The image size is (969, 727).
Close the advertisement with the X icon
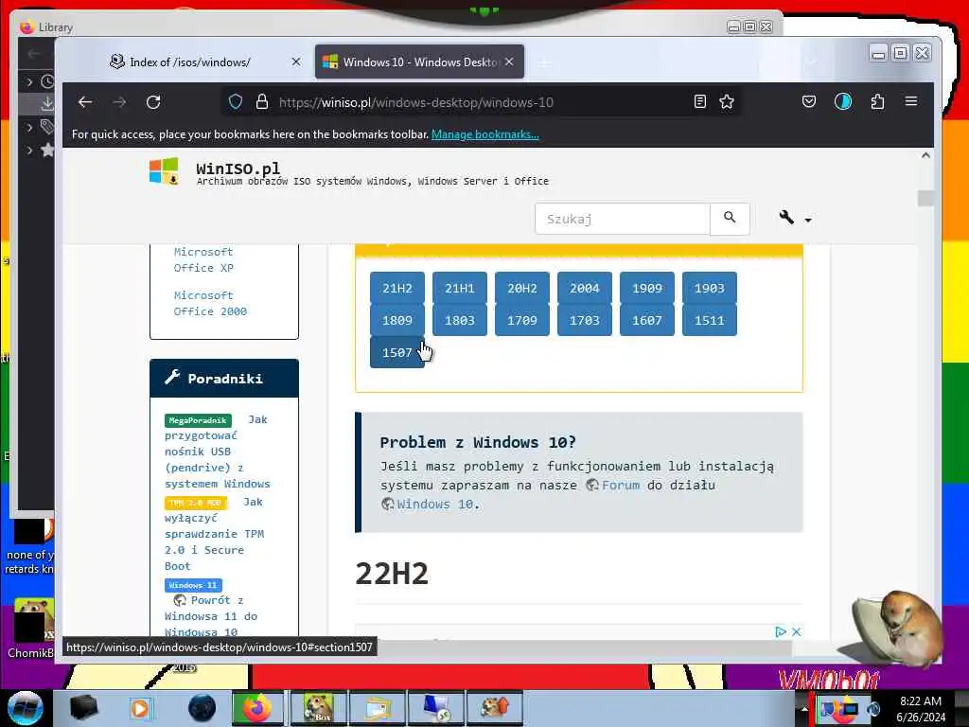tap(796, 631)
